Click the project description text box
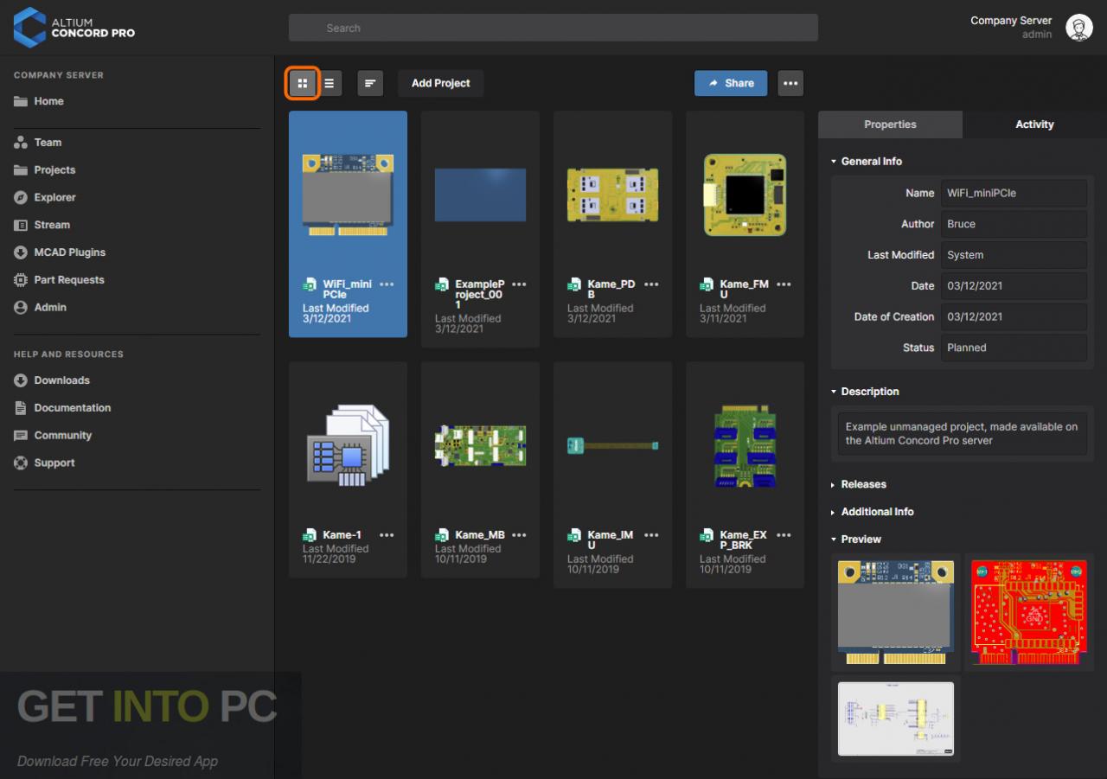This screenshot has width=1107, height=779. (x=963, y=434)
